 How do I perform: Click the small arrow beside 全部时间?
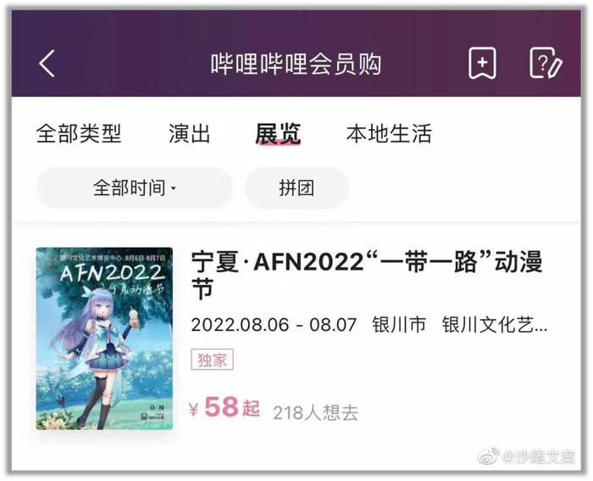(174, 188)
